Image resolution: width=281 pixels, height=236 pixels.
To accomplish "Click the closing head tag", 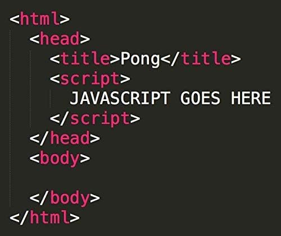I will 65,138.
